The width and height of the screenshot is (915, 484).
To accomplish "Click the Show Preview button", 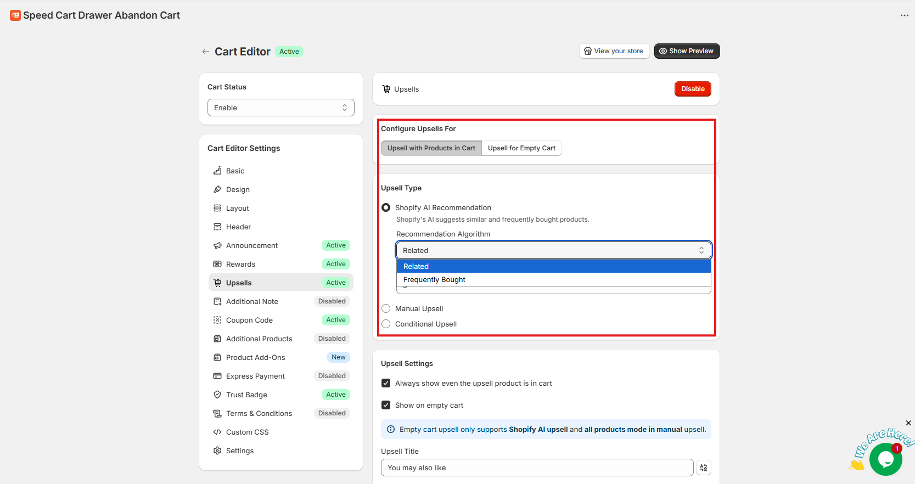I will coord(686,51).
